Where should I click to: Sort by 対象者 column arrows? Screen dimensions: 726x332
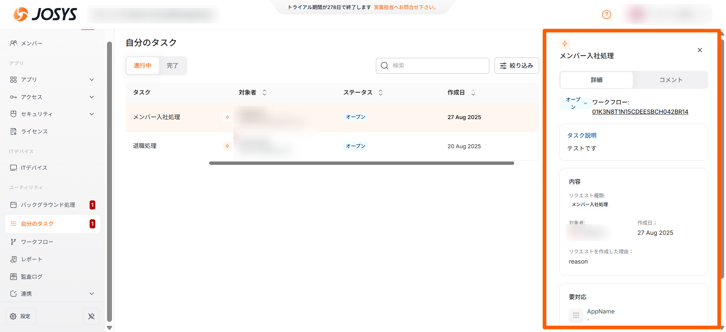click(x=265, y=92)
